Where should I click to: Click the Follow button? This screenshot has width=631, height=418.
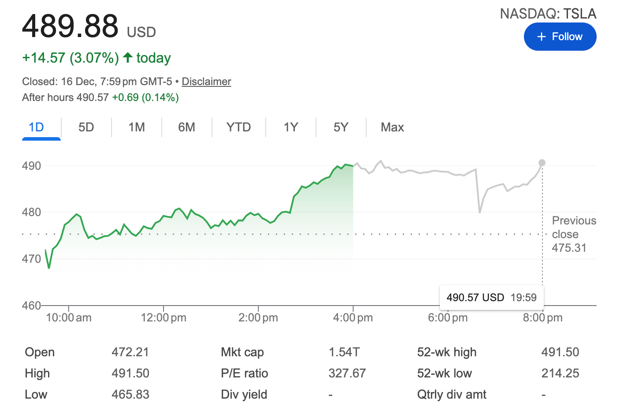(560, 37)
